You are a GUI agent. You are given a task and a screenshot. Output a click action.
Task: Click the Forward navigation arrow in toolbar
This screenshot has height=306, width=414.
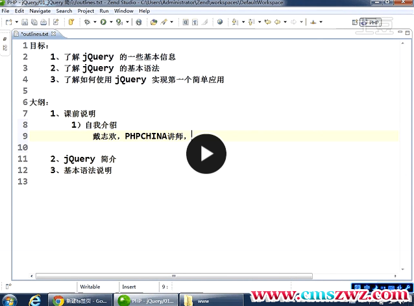click(293, 22)
